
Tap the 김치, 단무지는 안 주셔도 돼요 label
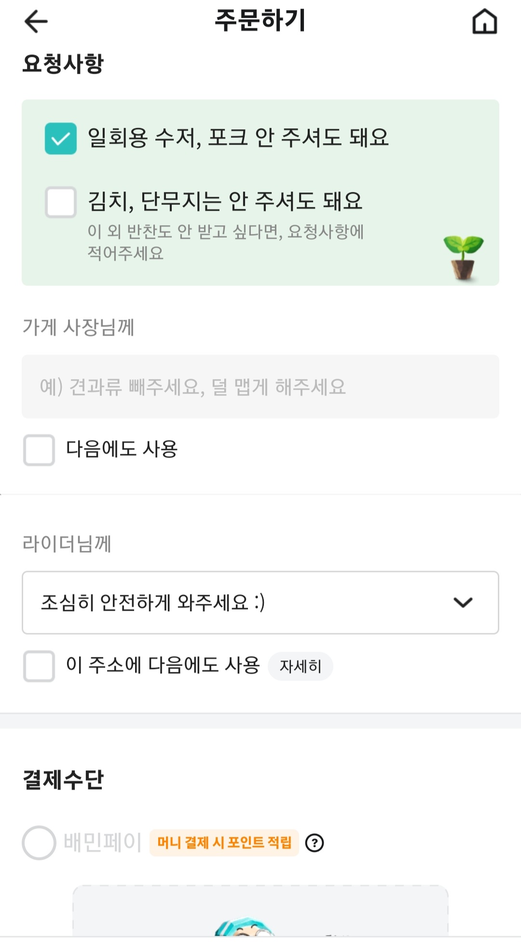click(225, 201)
